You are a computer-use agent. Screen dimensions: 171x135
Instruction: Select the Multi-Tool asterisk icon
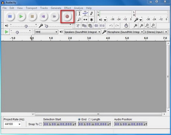point(91,20)
